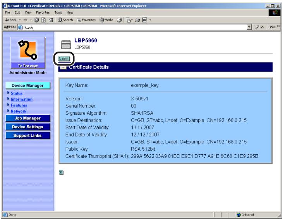Viewport: 283px width, 219px height.
Task: Open the Features link in the sidebar
Action: (x=19, y=105)
